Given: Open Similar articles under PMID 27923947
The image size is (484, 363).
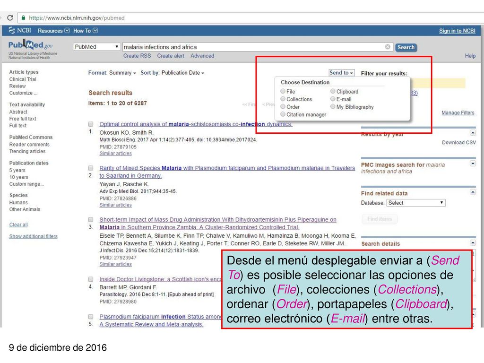Looking at the screenshot, I should click(x=115, y=264).
